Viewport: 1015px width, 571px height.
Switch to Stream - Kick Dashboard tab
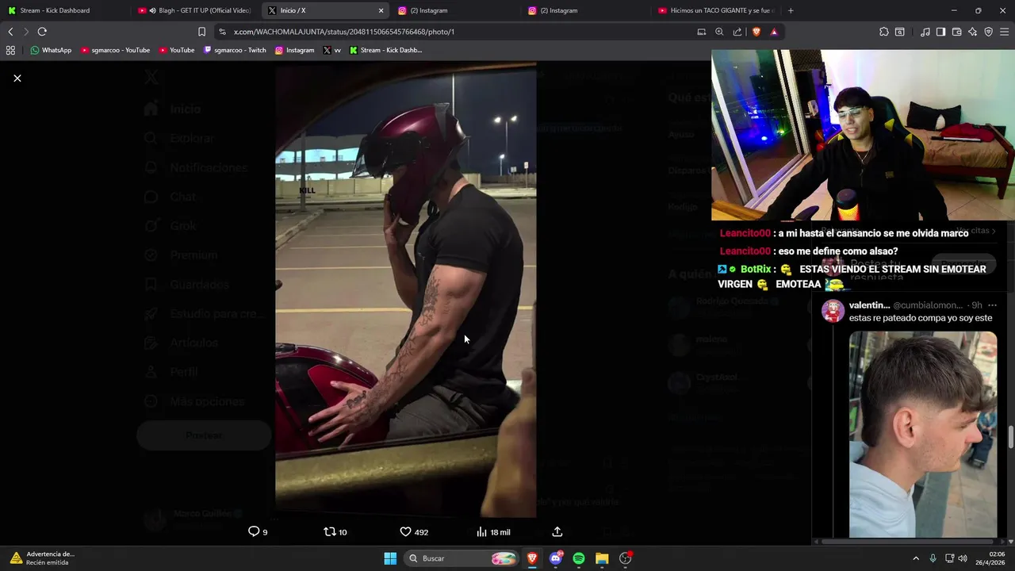coord(63,10)
